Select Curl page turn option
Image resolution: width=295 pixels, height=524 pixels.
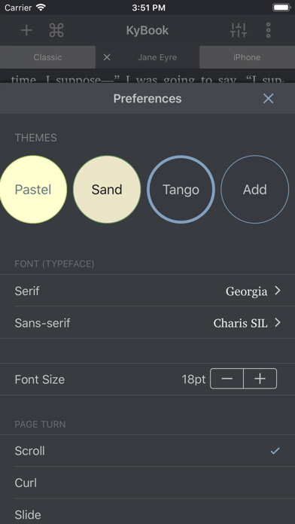[147, 483]
